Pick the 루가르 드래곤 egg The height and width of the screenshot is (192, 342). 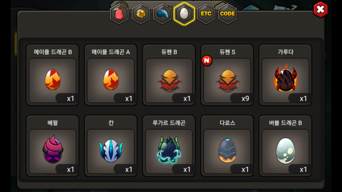(x=169, y=146)
